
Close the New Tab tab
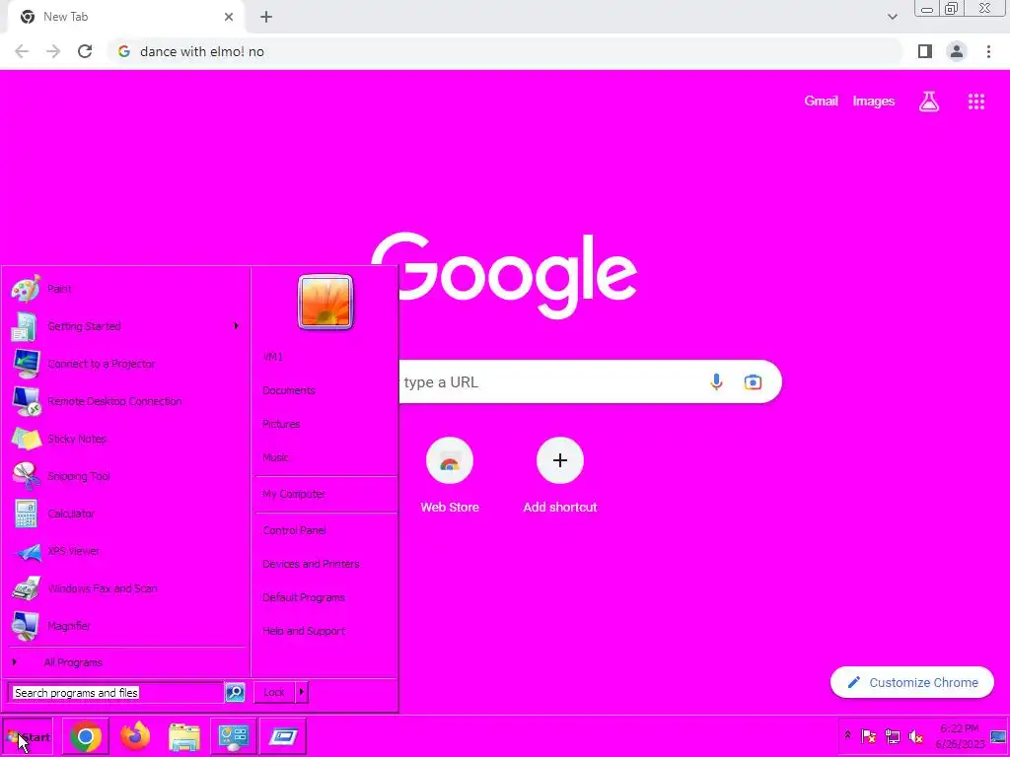(x=229, y=17)
